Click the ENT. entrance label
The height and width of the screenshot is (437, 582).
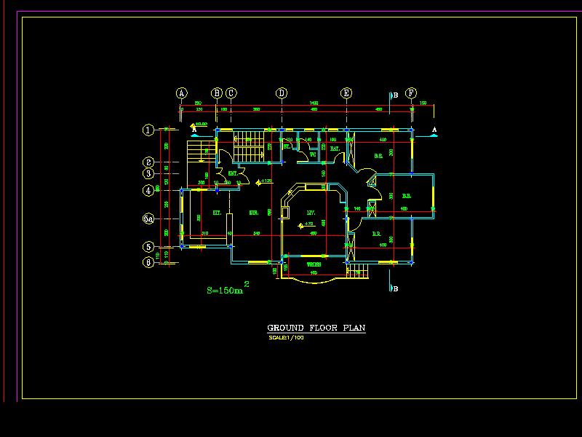(233, 173)
